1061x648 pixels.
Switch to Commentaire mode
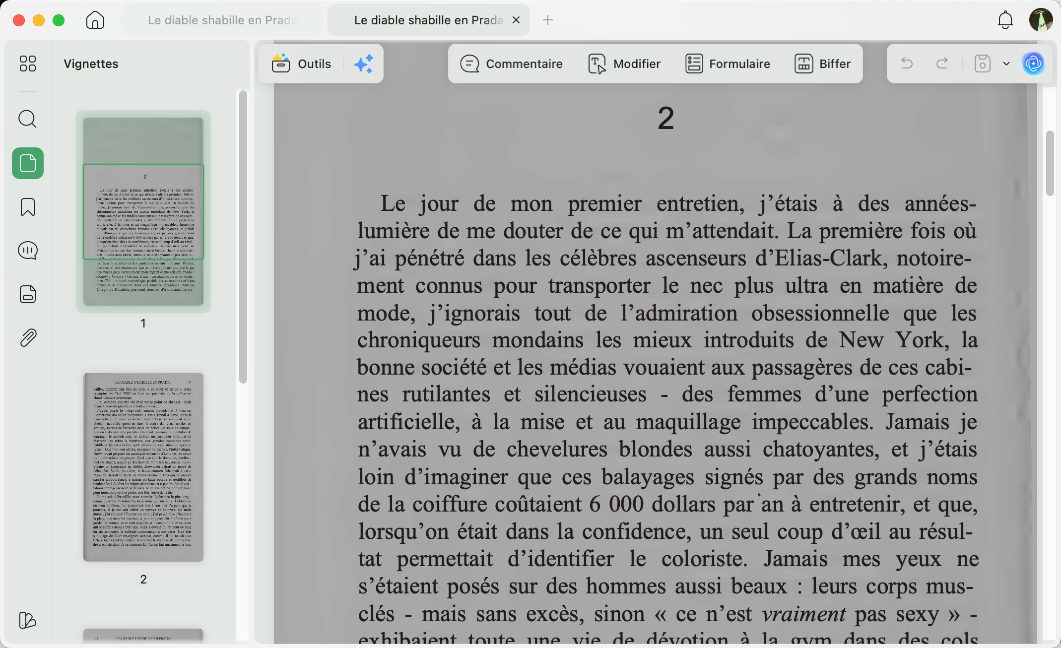click(x=511, y=64)
